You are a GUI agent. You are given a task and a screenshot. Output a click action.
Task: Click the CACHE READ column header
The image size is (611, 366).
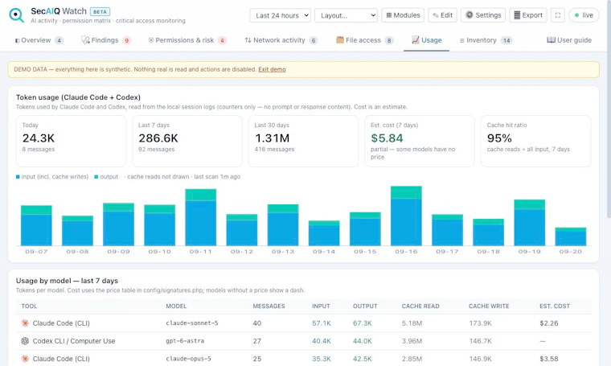(420, 306)
